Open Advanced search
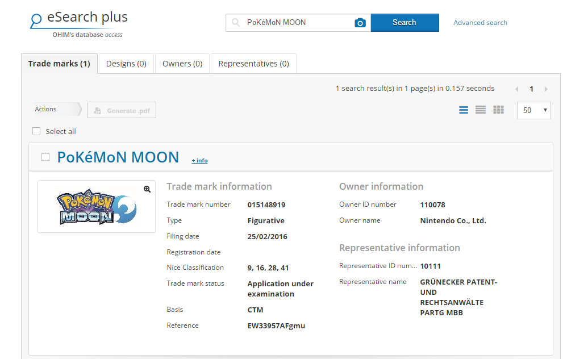 click(x=480, y=22)
